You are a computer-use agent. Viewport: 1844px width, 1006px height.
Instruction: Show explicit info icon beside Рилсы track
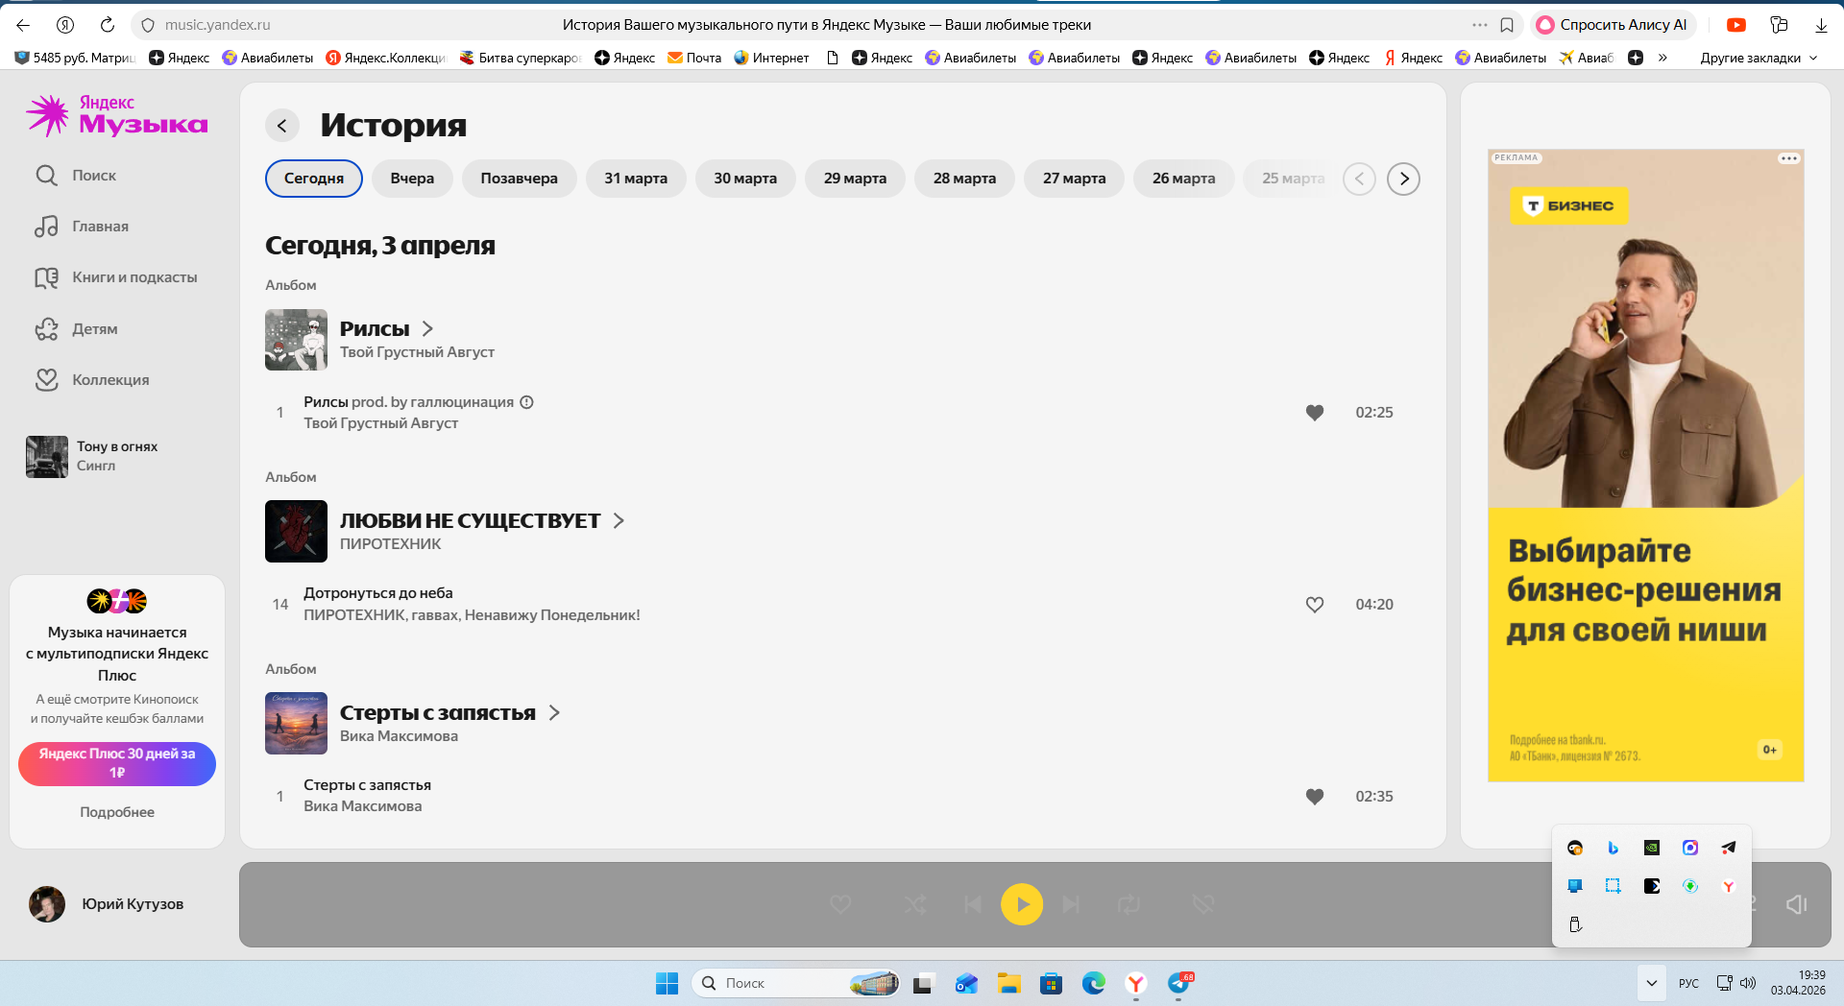[x=526, y=402]
